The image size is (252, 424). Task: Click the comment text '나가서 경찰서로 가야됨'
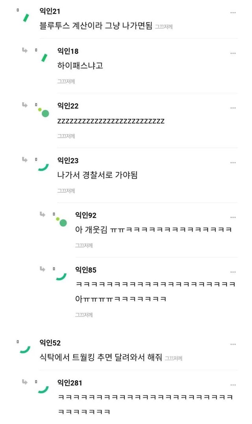click(x=97, y=175)
